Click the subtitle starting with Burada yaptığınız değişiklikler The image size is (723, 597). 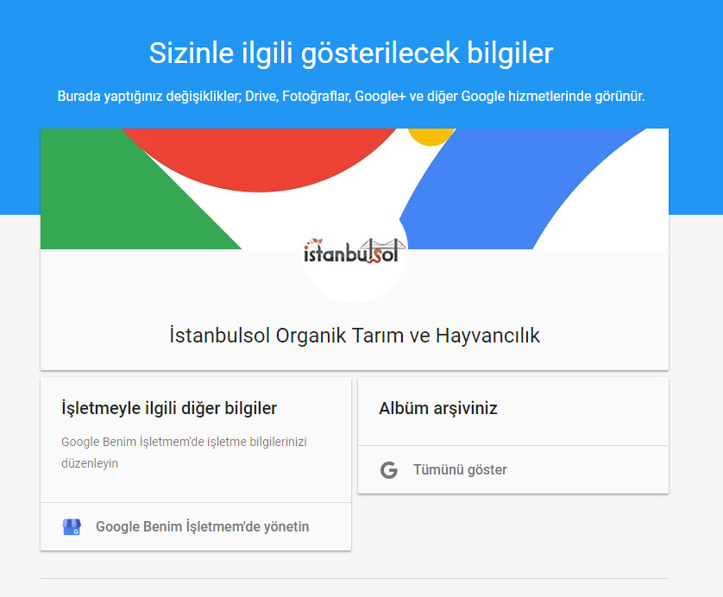351,97
